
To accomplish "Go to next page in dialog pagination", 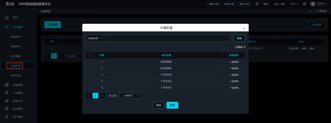I will (102, 96).
